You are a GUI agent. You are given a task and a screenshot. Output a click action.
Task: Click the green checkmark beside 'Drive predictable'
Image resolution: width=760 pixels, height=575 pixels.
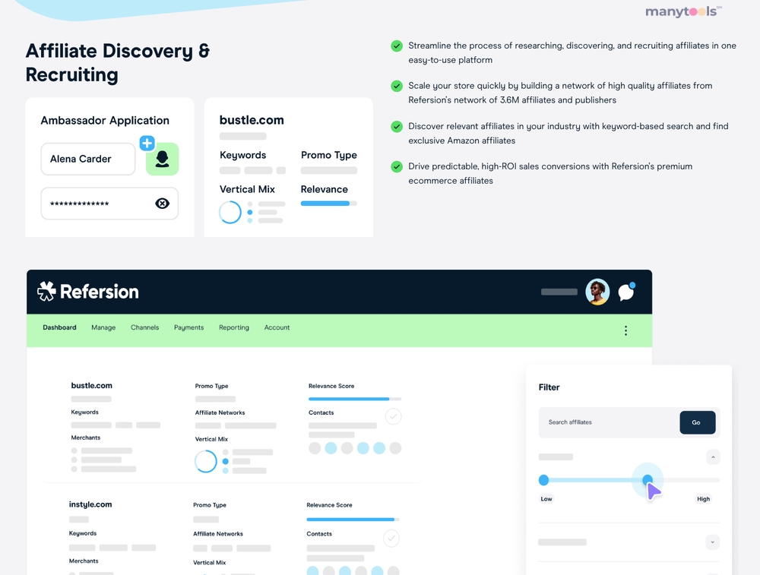pos(397,166)
